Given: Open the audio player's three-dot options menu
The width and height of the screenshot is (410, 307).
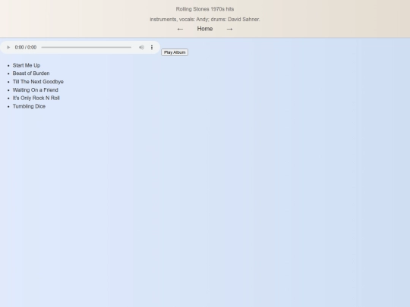Looking at the screenshot, I should click(x=152, y=47).
